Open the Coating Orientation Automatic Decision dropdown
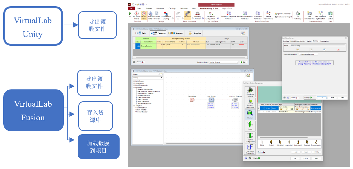 tap(309, 54)
